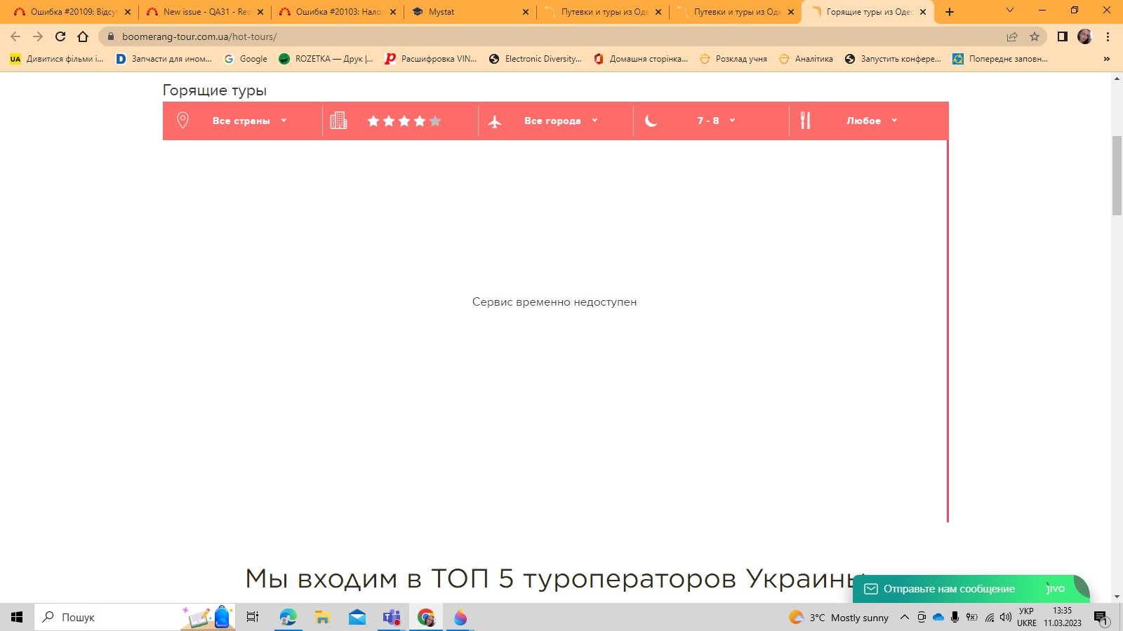This screenshot has height=631, width=1123.
Task: Click the fork and knife meal icon
Action: 805,121
